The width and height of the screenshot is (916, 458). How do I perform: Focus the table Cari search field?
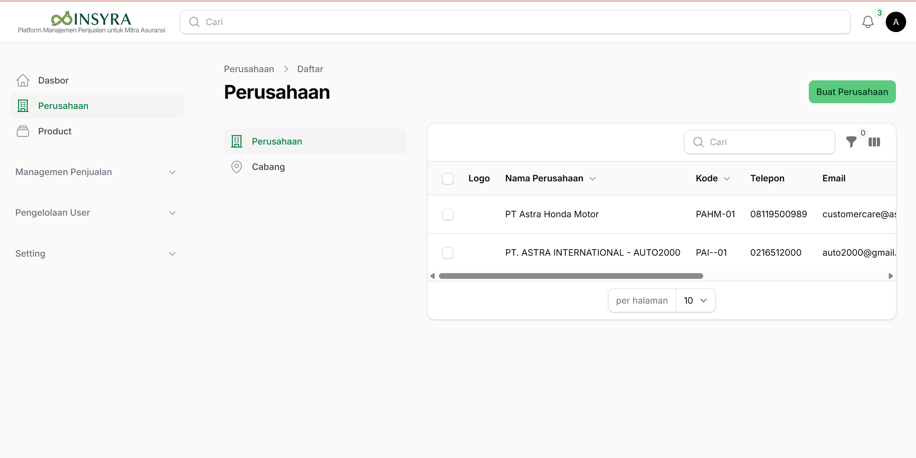pyautogui.click(x=759, y=142)
